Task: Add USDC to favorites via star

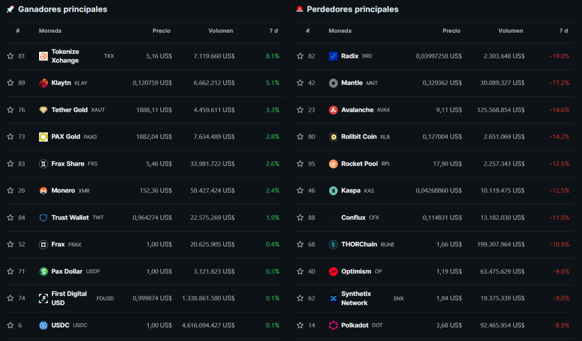Action: click(10, 325)
